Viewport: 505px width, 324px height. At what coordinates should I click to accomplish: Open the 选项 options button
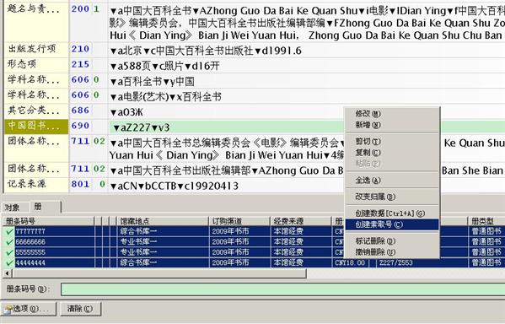(29, 309)
